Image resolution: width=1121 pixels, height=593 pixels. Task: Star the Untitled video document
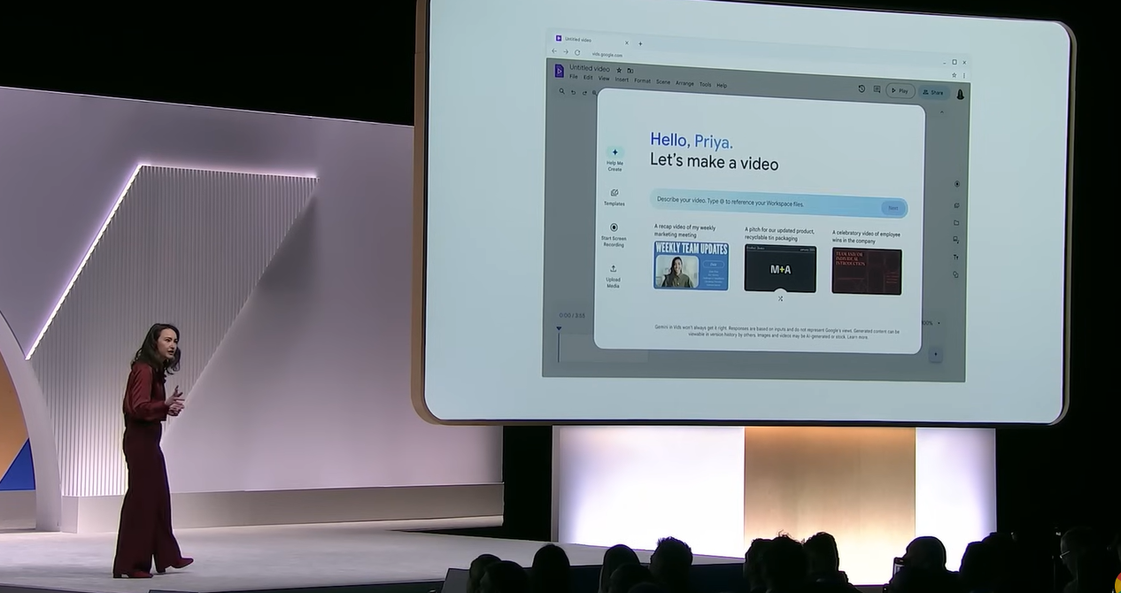pos(619,70)
